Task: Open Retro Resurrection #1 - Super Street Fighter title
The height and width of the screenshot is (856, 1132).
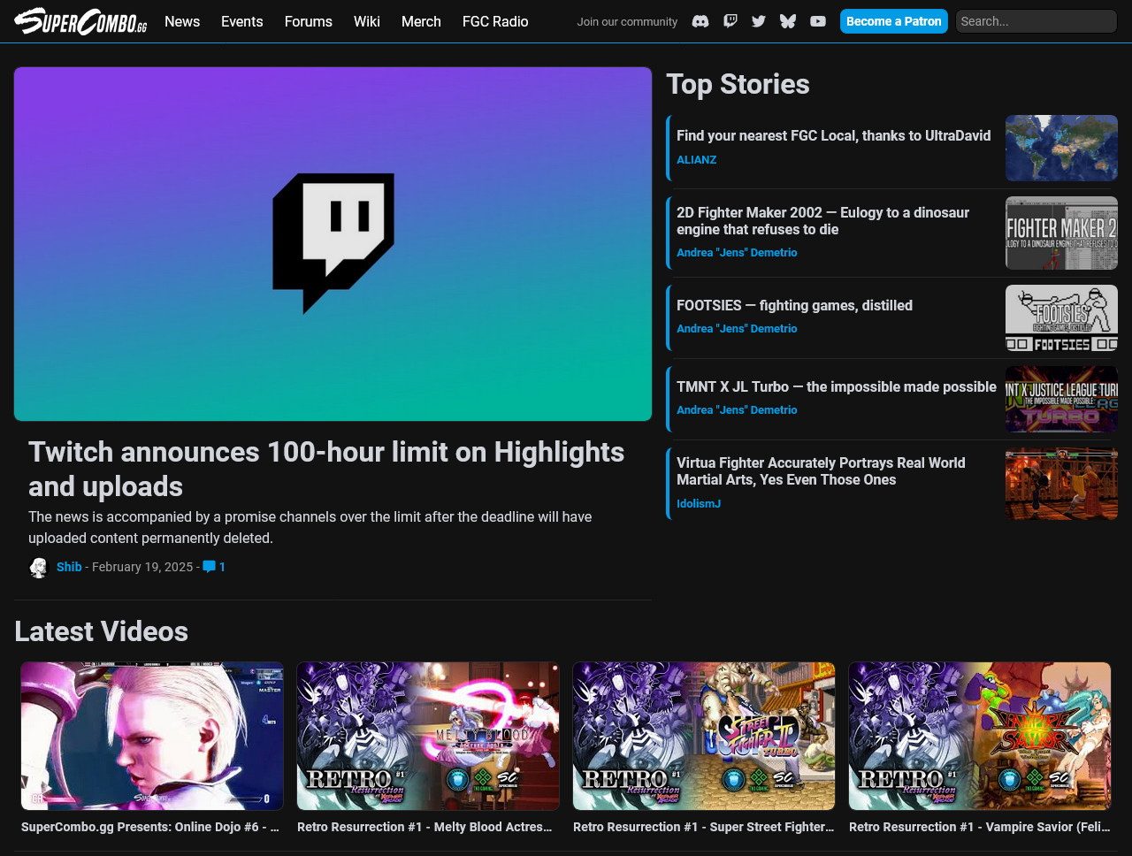Action: coord(704,827)
